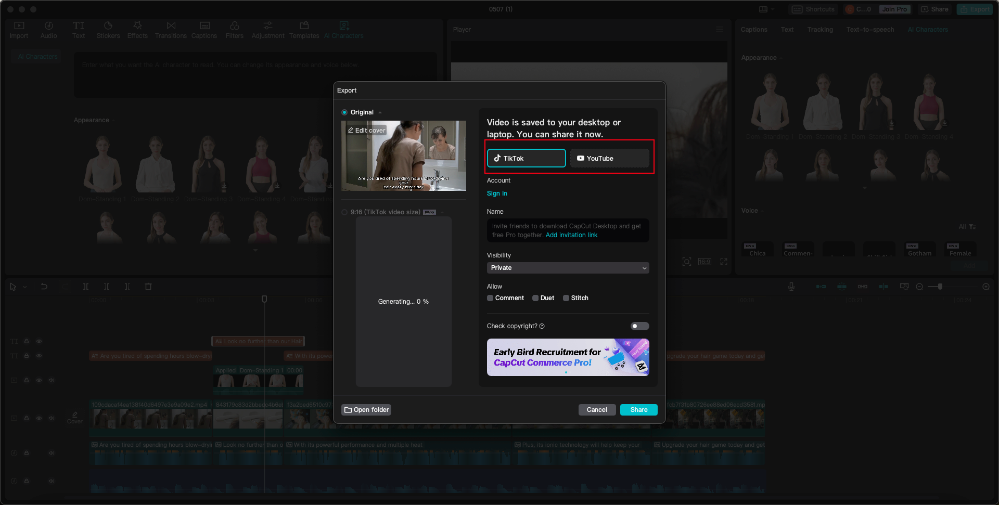Select the AI Characters tab in top toolbar
The height and width of the screenshot is (505, 999).
point(343,30)
